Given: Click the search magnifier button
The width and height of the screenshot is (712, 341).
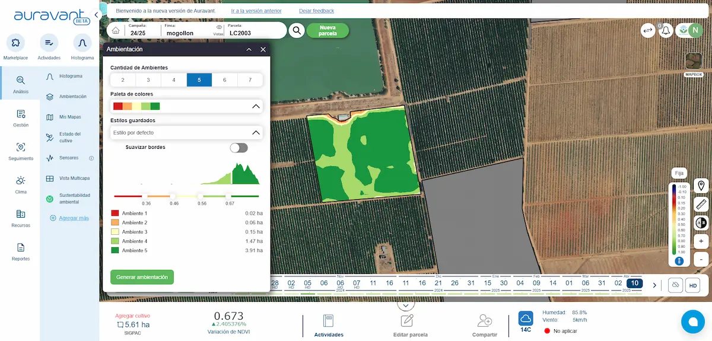Looking at the screenshot, I should [297, 31].
